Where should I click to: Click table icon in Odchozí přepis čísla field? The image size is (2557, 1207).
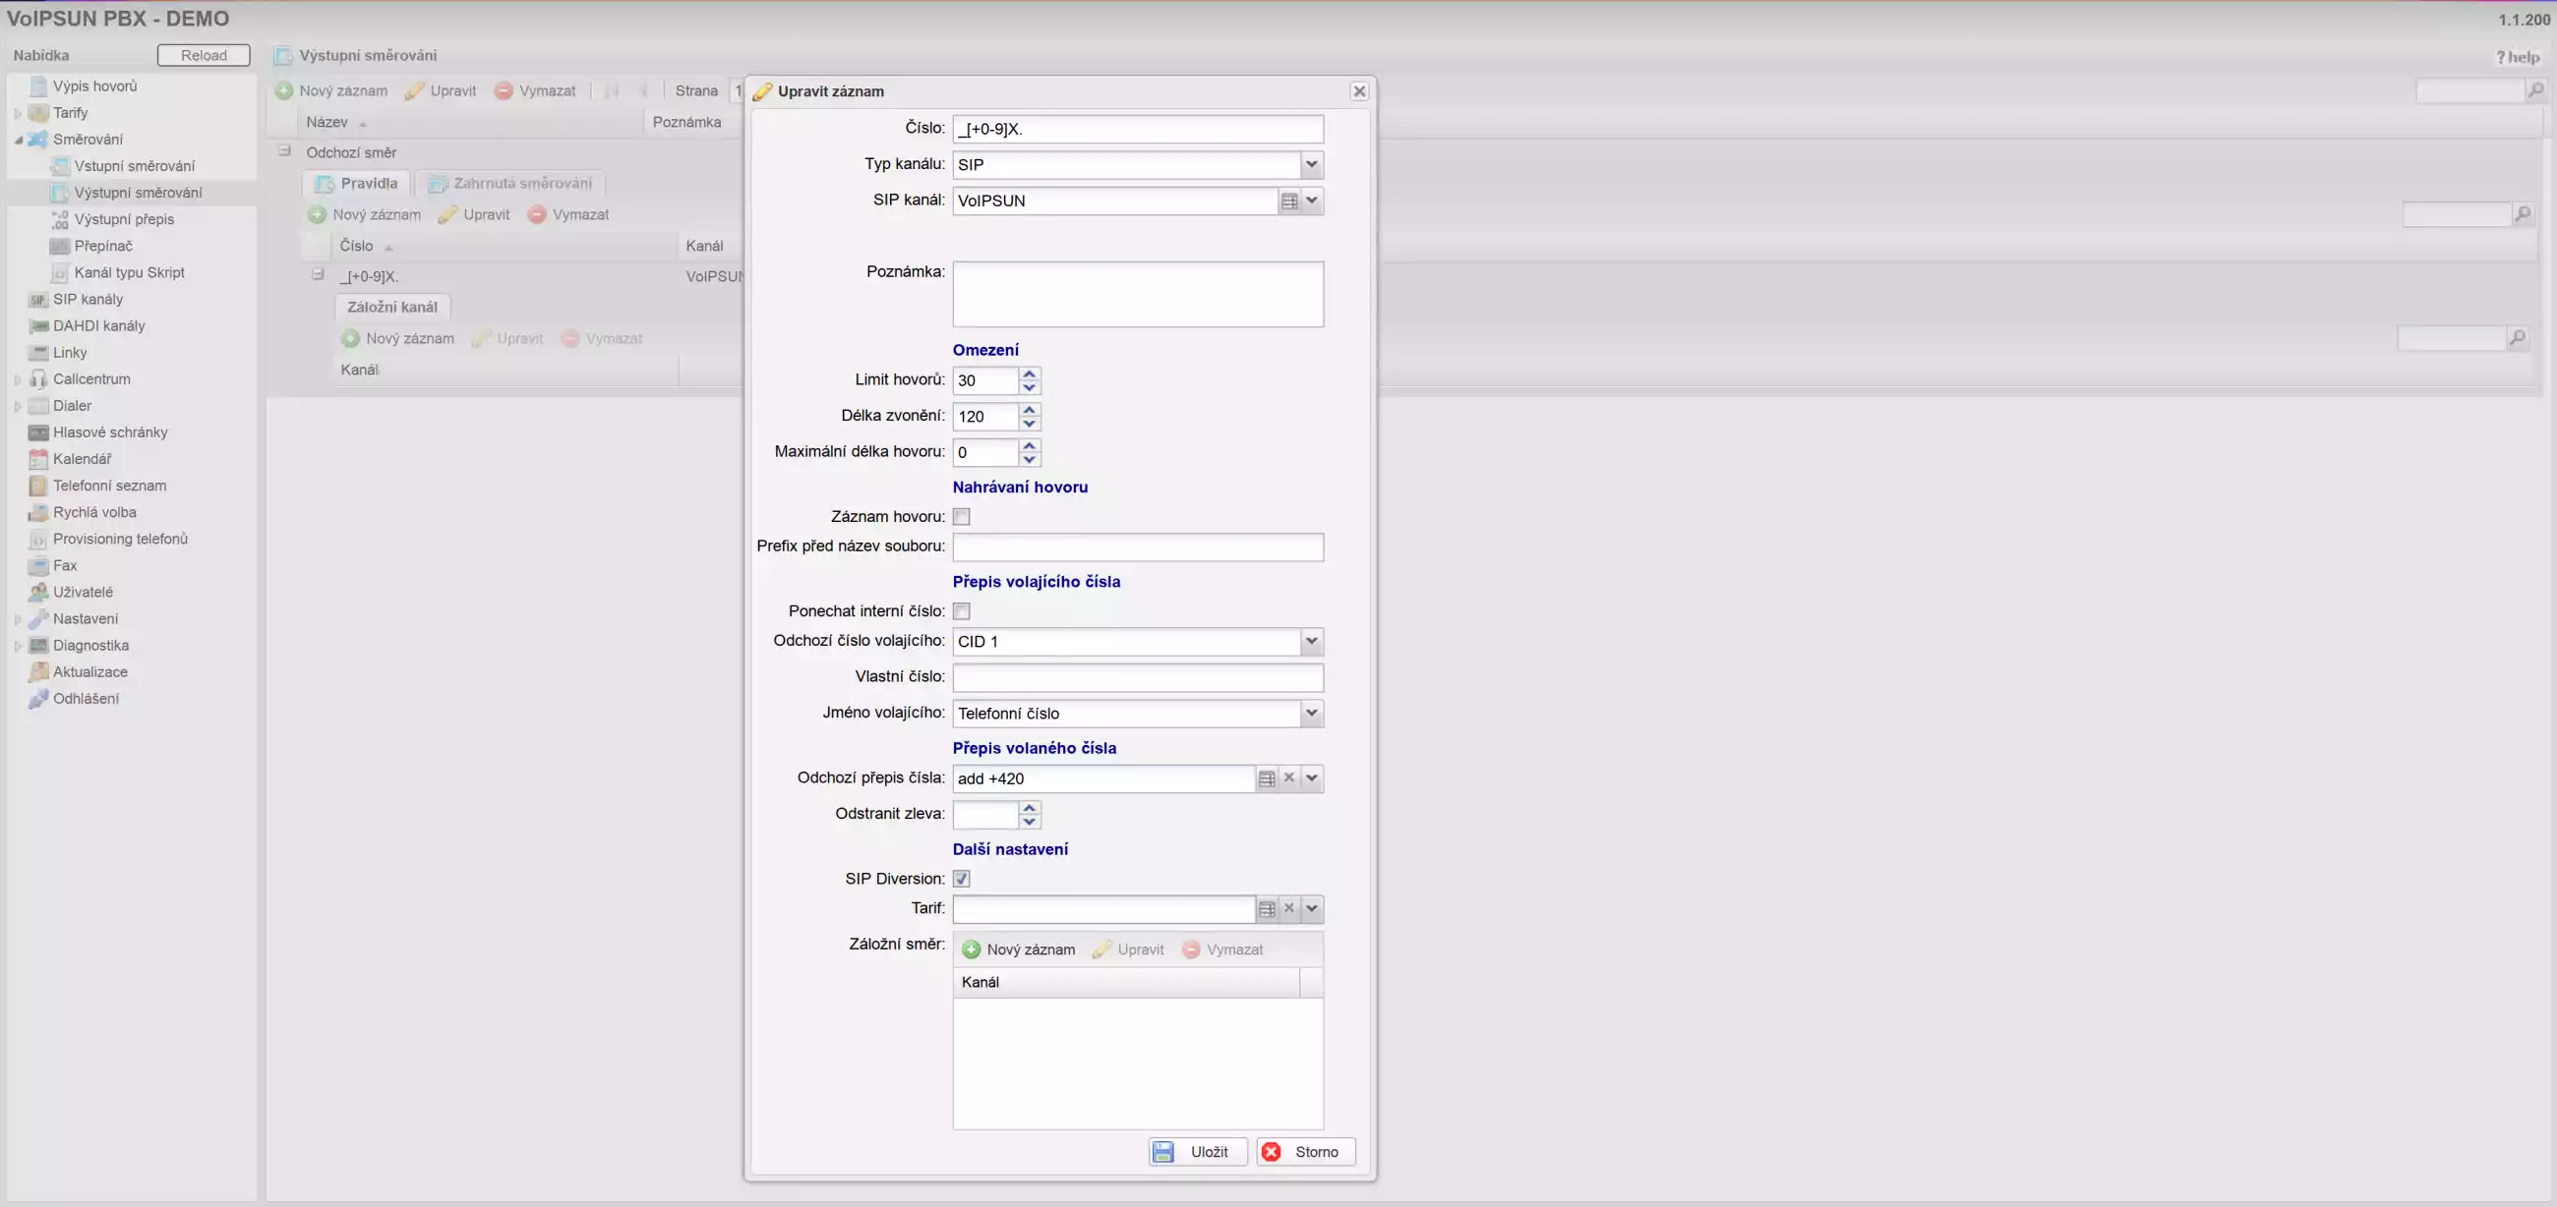pyautogui.click(x=1267, y=778)
